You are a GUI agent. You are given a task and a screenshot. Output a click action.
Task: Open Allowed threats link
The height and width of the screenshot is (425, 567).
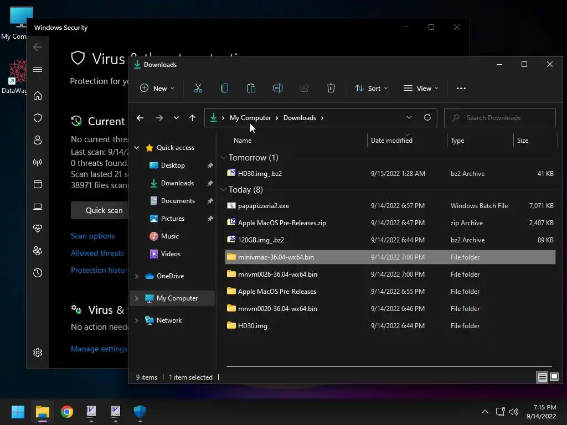(97, 253)
